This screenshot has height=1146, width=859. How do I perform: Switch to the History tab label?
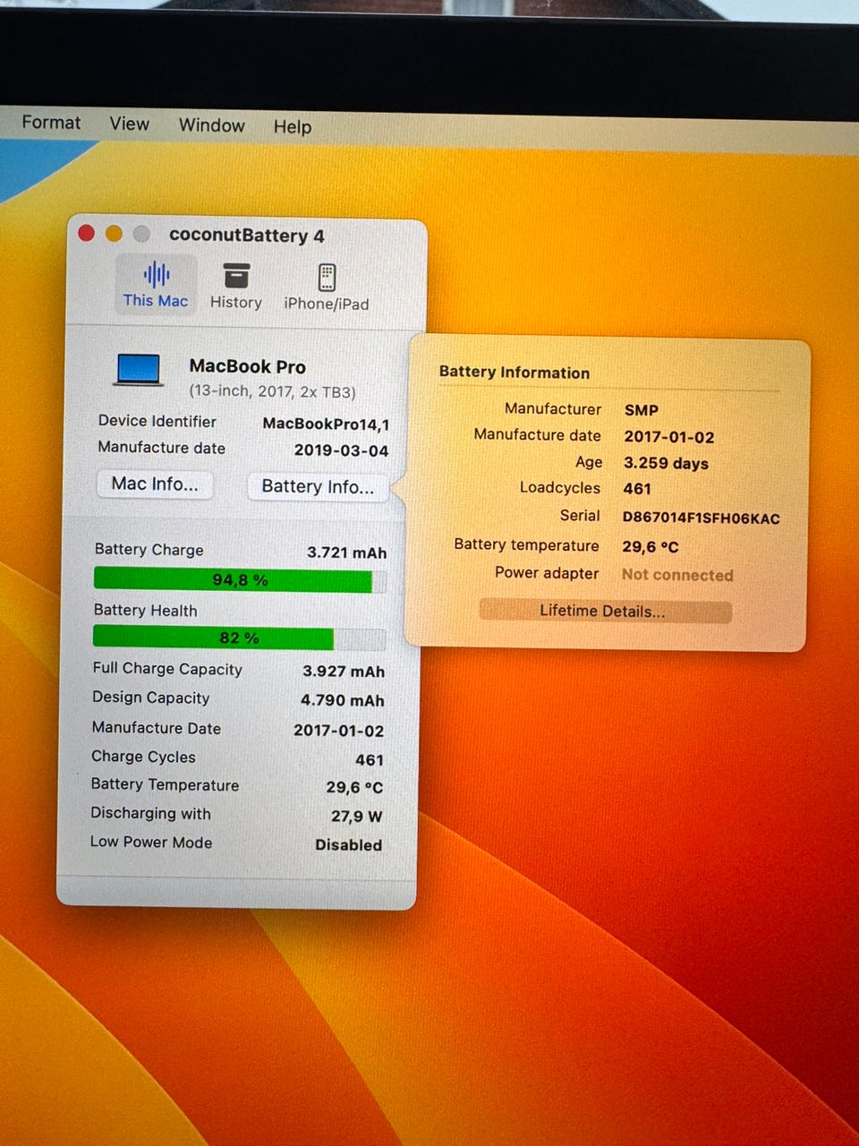click(x=236, y=303)
